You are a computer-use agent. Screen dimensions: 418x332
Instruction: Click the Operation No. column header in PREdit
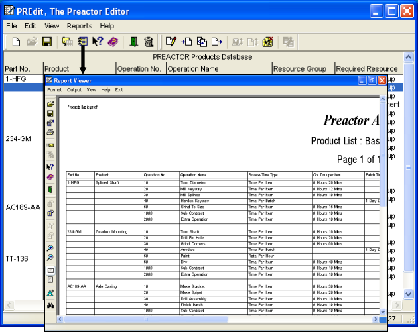coord(141,69)
